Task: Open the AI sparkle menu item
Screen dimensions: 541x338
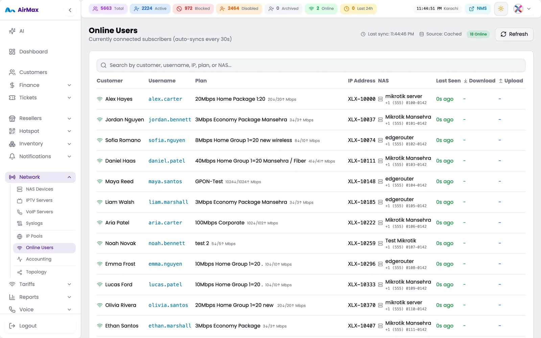Action: tap(40, 31)
